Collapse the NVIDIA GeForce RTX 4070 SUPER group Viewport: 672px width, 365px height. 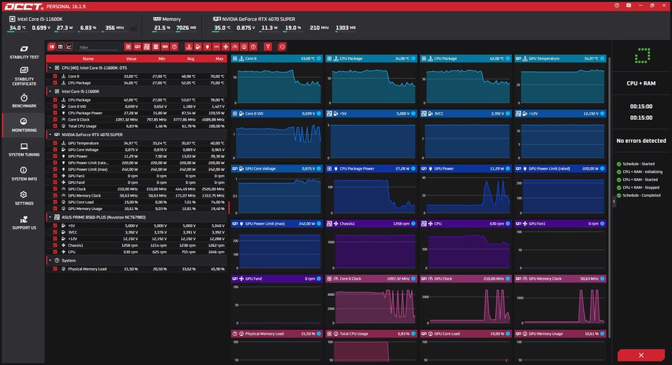click(50, 134)
